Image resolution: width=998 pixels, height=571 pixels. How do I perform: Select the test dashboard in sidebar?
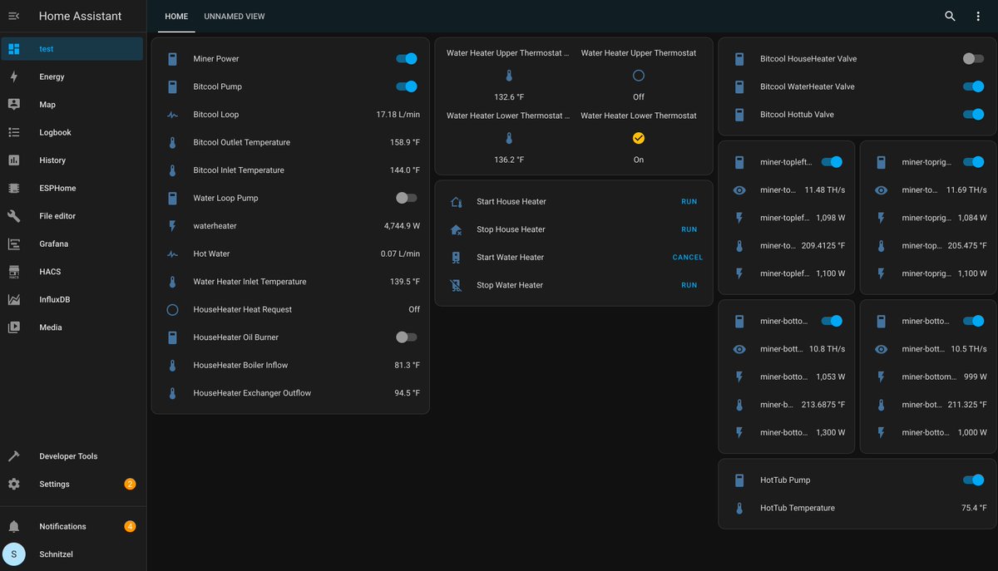pos(73,49)
